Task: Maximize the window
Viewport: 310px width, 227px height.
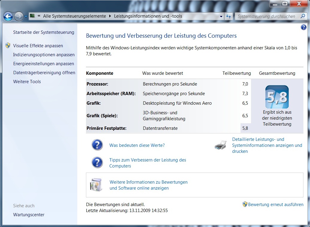Action: [x=285, y=4]
